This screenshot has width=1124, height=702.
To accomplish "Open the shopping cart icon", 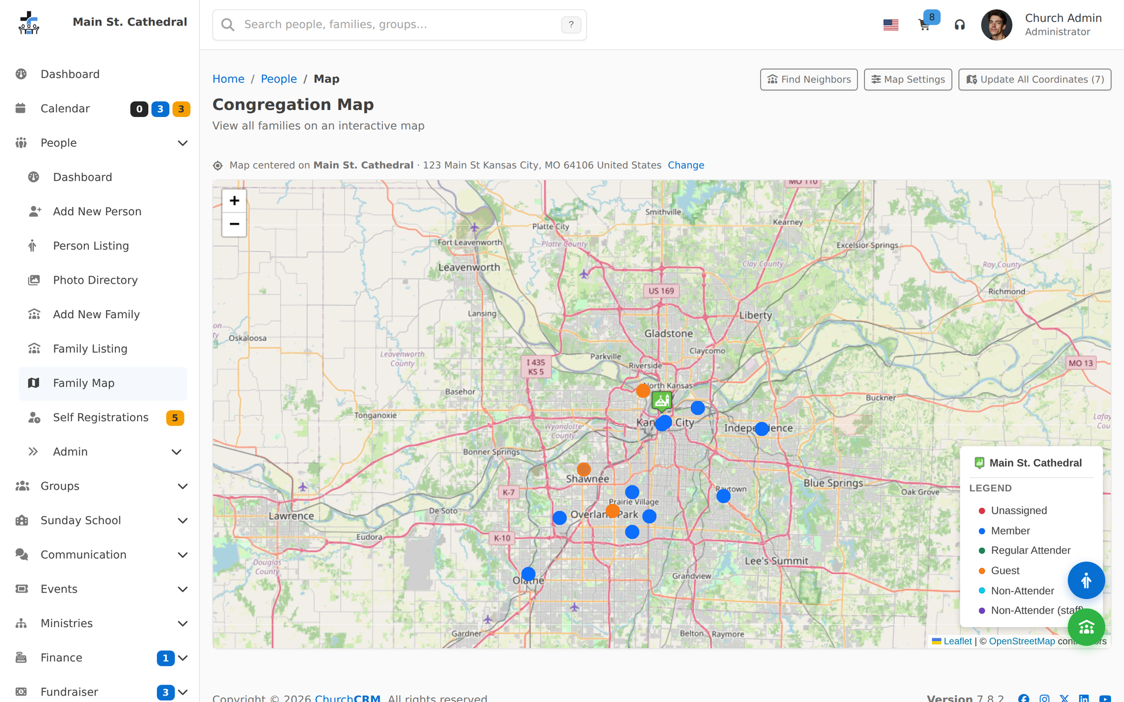I will (x=924, y=25).
